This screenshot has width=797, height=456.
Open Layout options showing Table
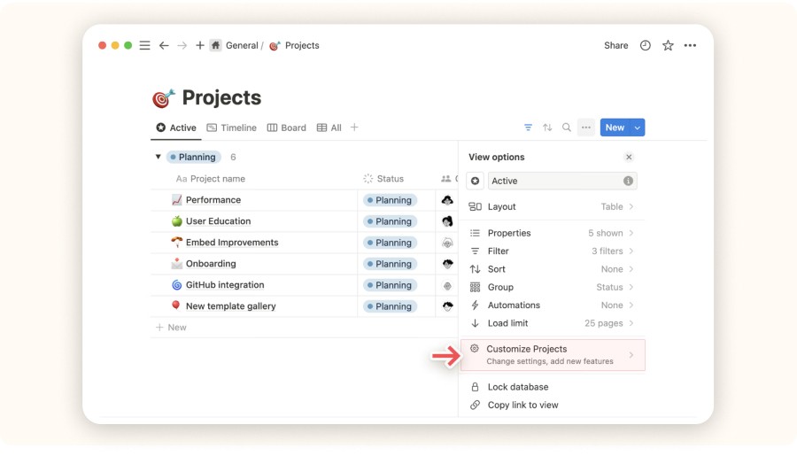552,206
